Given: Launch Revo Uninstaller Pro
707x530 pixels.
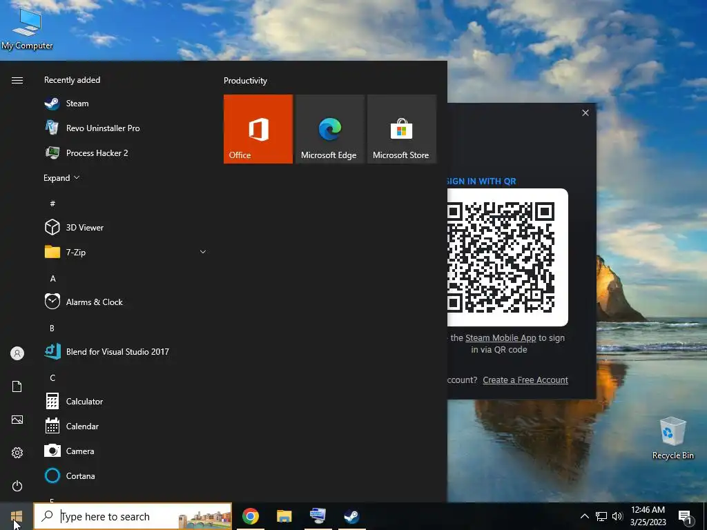Looking at the screenshot, I should click(x=126, y=128).
